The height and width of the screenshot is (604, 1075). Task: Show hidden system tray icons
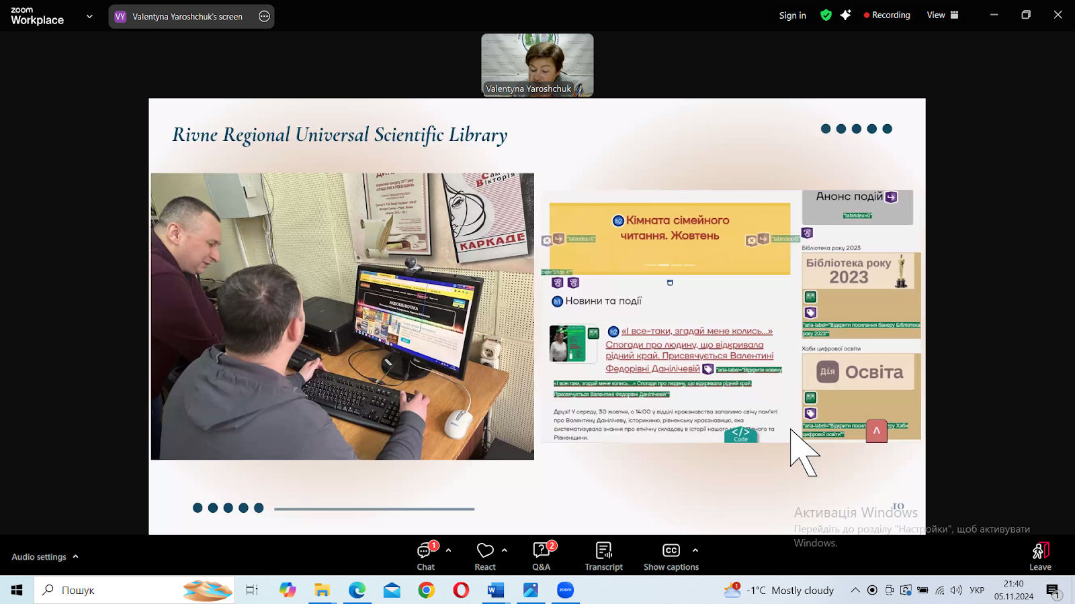[855, 590]
